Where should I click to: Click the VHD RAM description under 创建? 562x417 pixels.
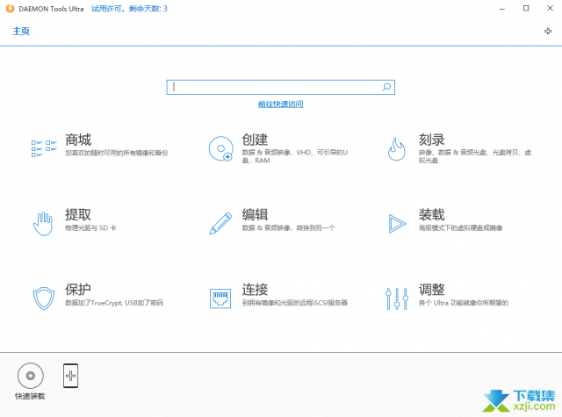295,156
